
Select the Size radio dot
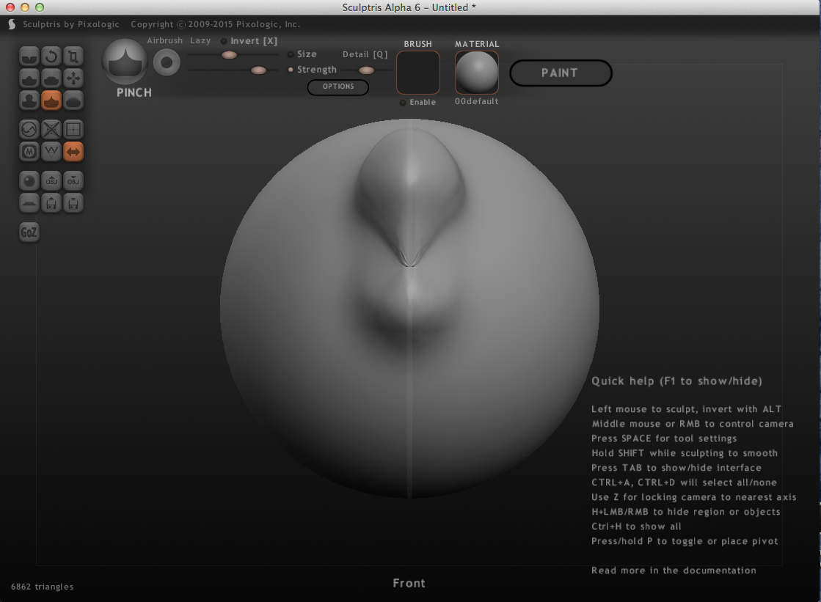coord(291,54)
